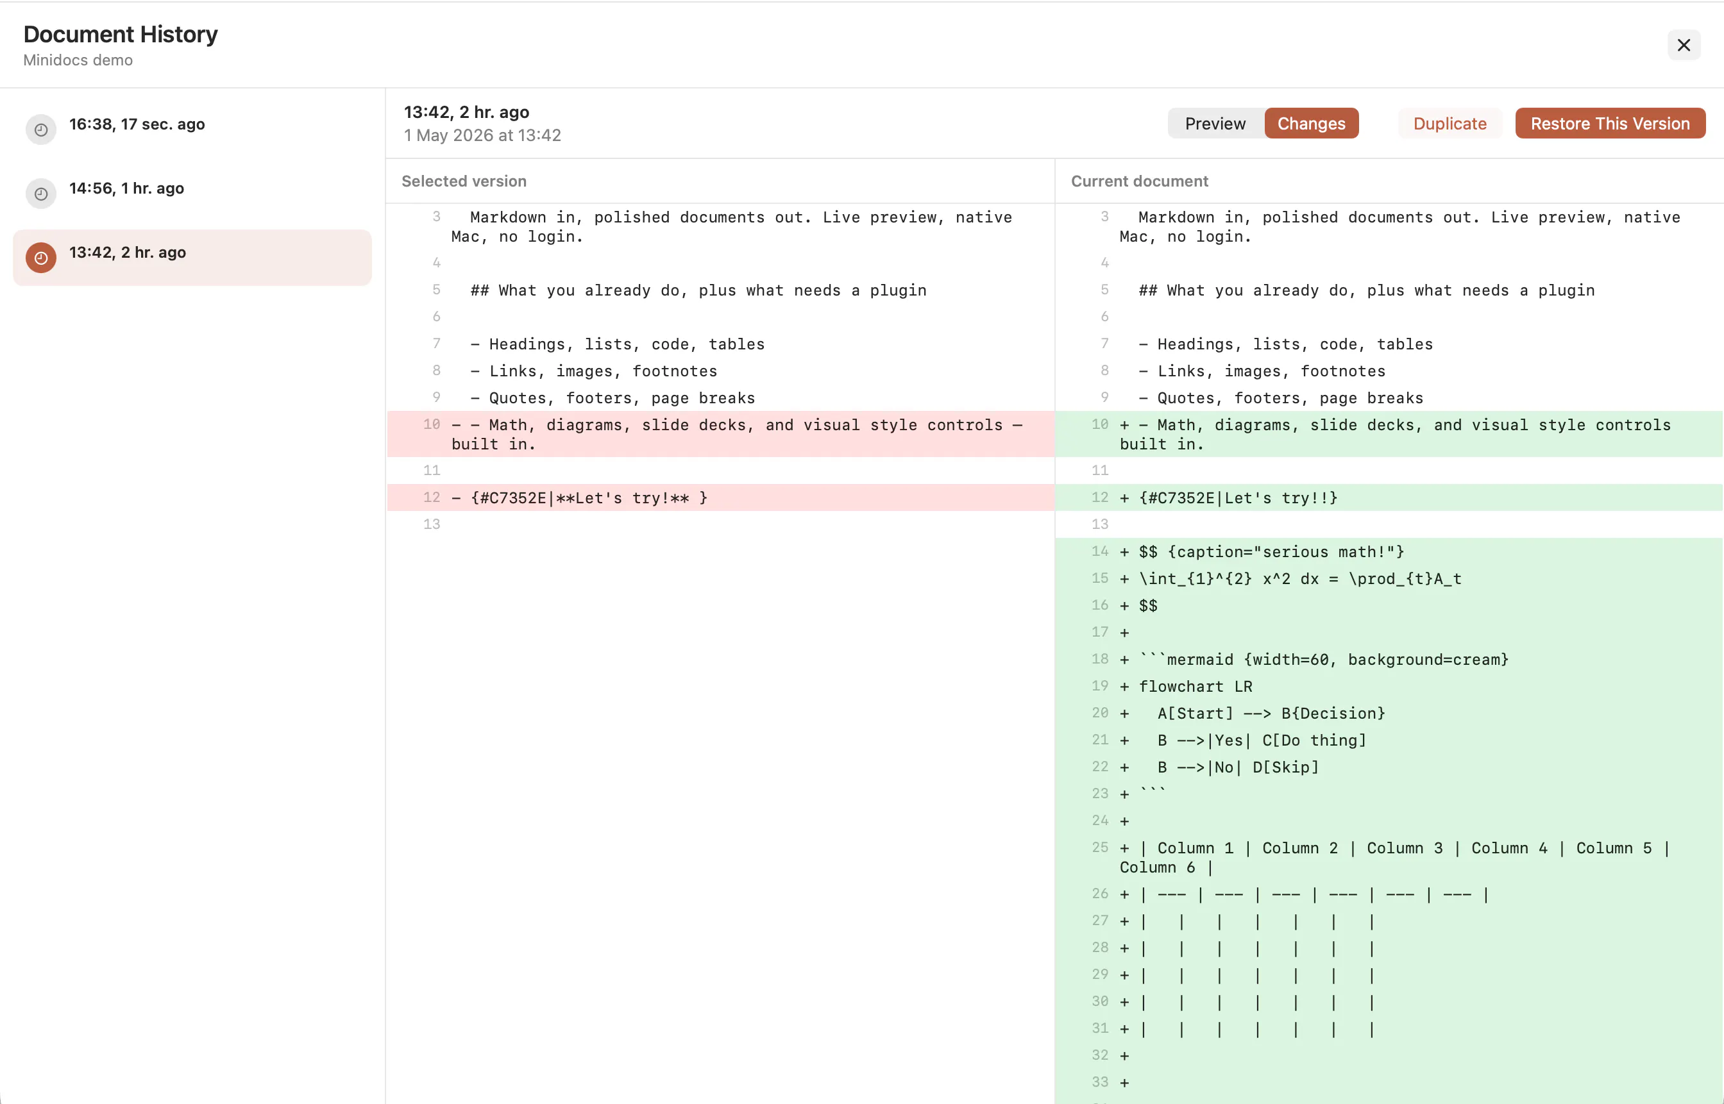Click removed line '{#C7352E|**Let's try!** }'
The image size is (1724, 1104).
(721, 498)
